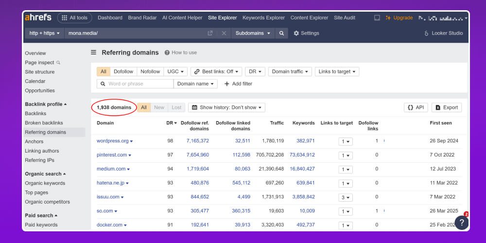Select the Dofollow filter

click(x=123, y=71)
